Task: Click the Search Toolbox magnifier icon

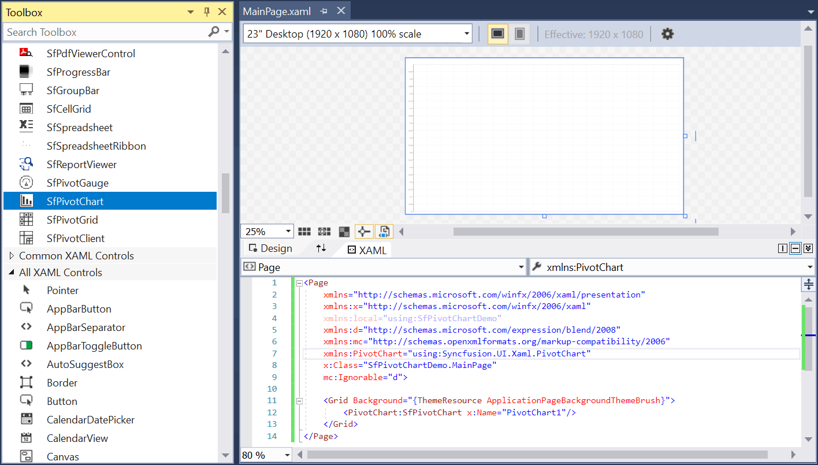Action: tap(214, 32)
